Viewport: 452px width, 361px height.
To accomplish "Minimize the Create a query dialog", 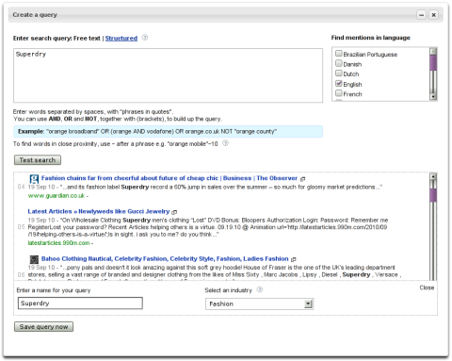I will [421, 15].
